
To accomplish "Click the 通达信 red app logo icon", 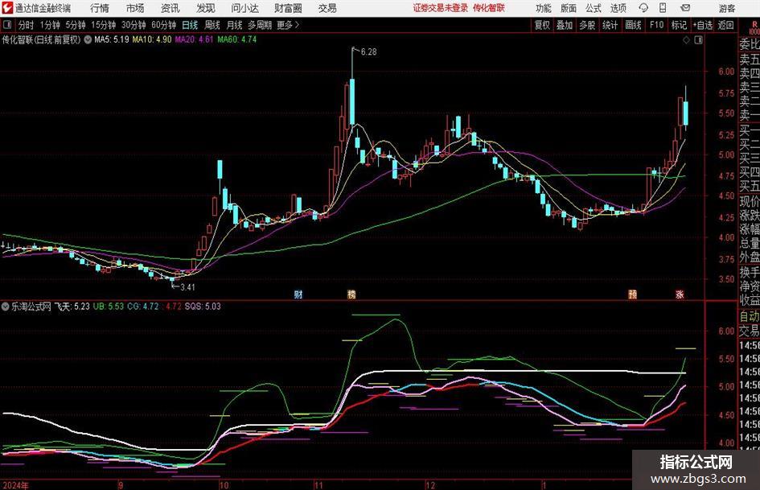I will pos(8,8).
